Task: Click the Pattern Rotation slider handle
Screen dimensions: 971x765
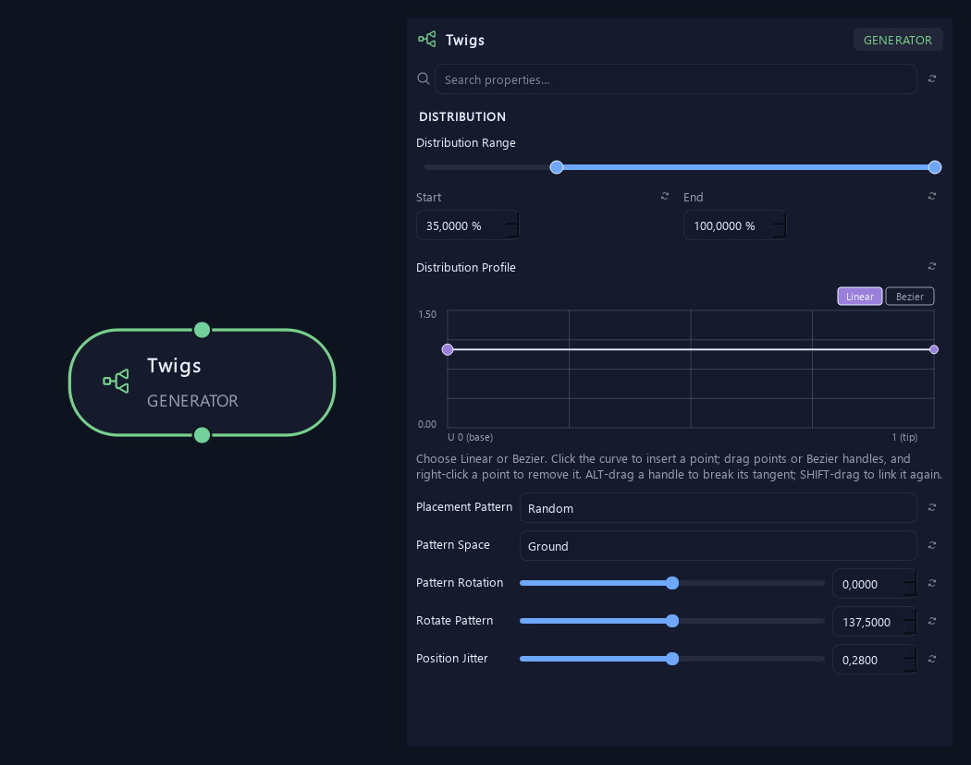Action: (672, 583)
